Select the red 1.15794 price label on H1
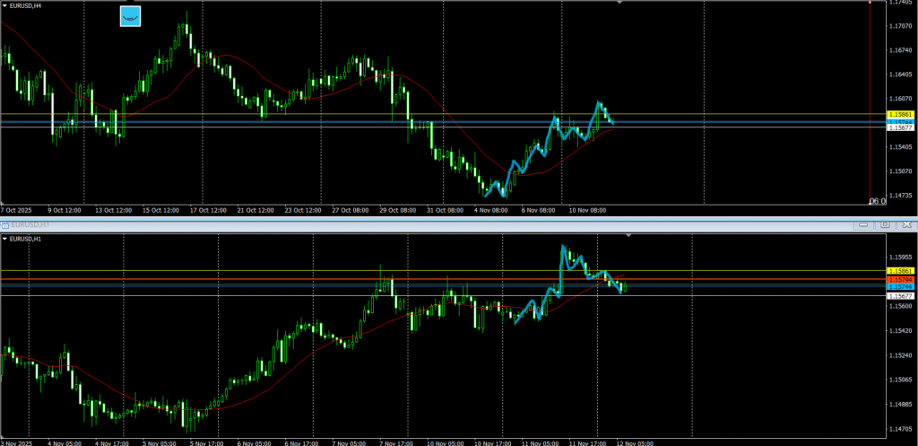Viewport: 918px width, 446px height. [900, 278]
